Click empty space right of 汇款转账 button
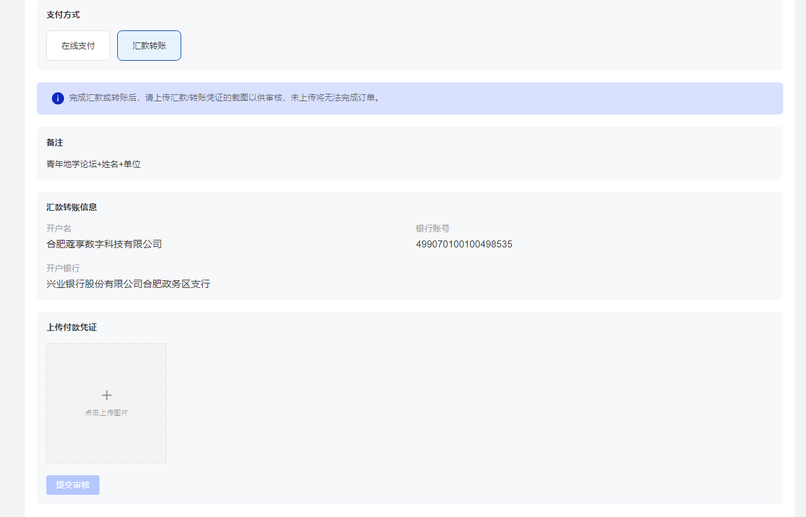 click(444, 46)
